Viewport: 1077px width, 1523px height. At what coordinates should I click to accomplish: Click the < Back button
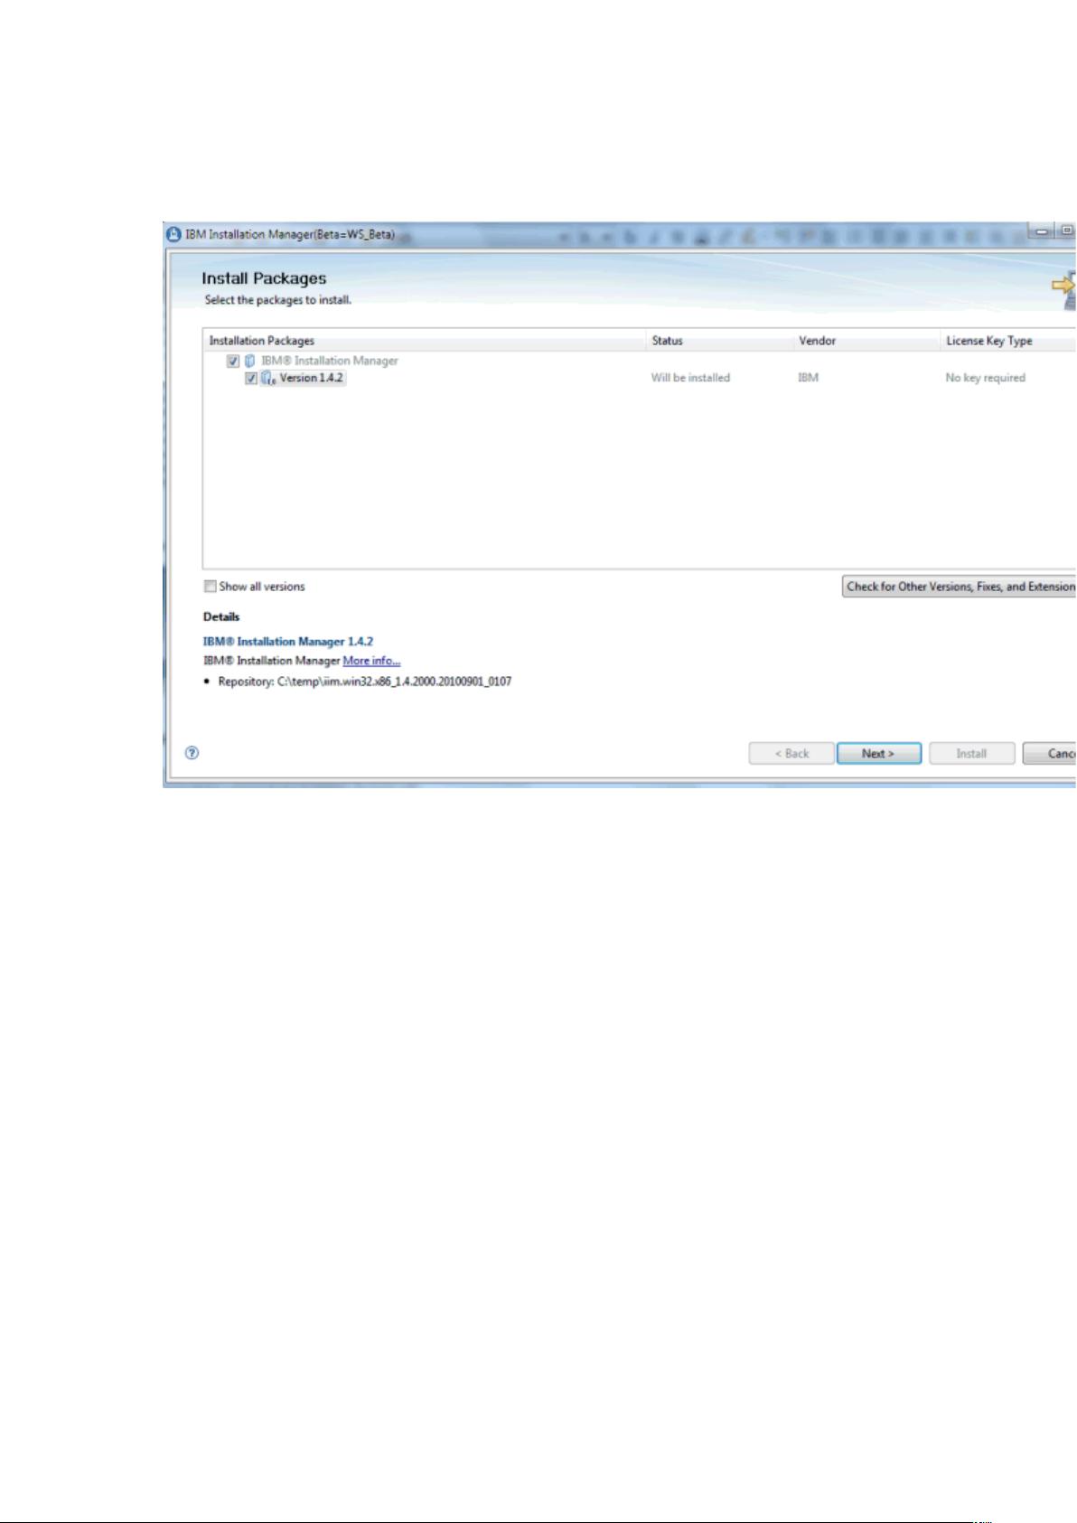(791, 754)
